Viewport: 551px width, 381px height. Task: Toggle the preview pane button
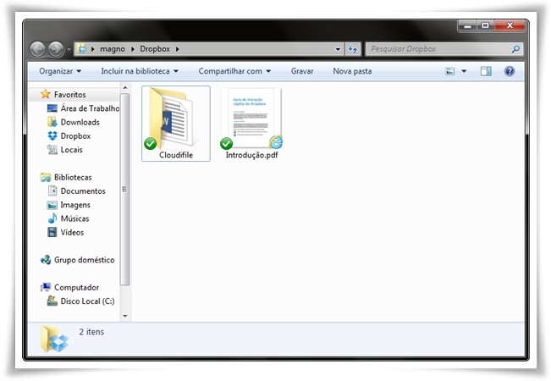coord(486,71)
